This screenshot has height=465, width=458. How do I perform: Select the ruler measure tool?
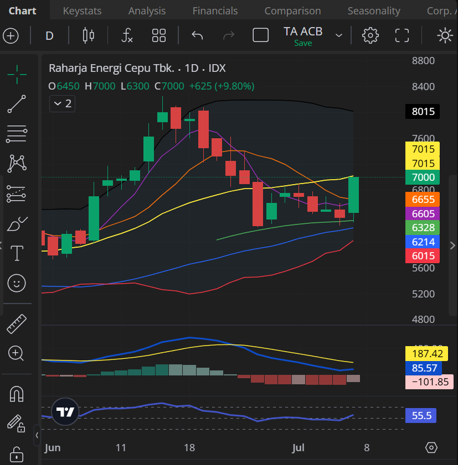point(17,324)
